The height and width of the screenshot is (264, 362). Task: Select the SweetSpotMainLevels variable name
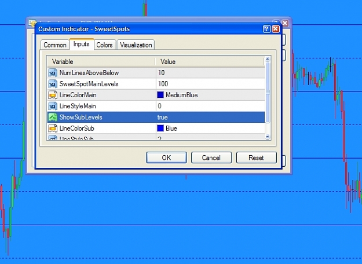click(x=89, y=84)
